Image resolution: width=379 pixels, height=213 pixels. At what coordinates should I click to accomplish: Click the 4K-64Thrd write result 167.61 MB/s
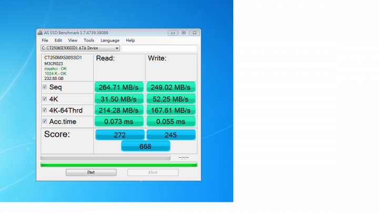(171, 110)
